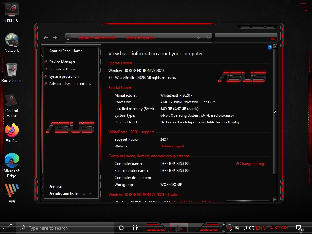Expand the address bar history dropdown
The image size is (312, 234).
click(198, 38)
